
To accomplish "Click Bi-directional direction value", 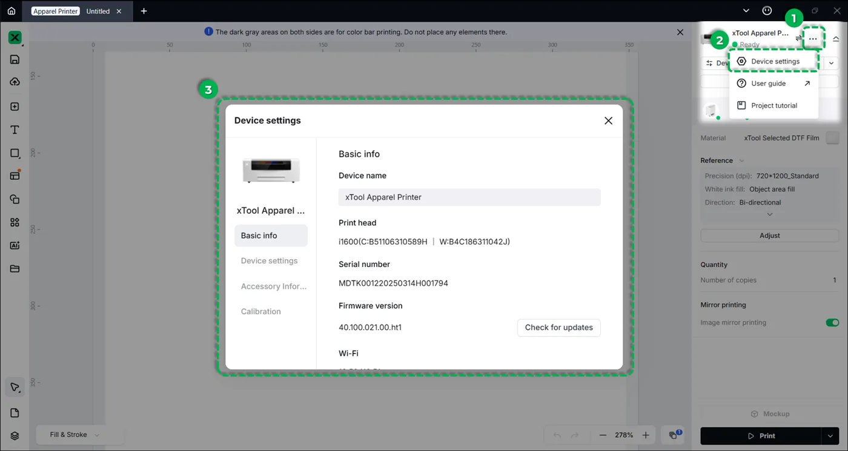I will 760,203.
